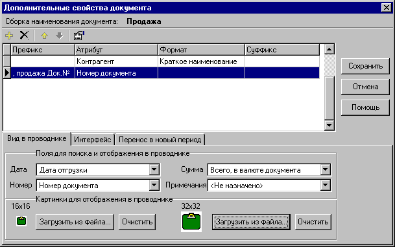Close the dialog with X button
Screen dimensions: 395x247
click(x=387, y=8)
